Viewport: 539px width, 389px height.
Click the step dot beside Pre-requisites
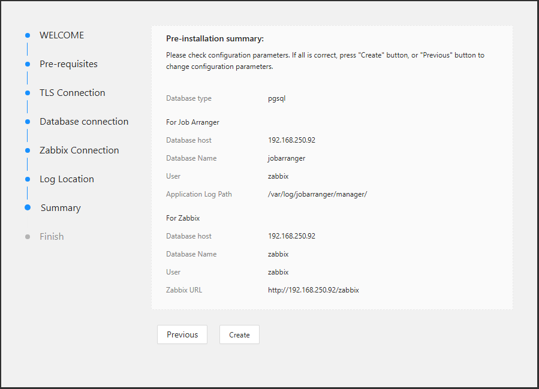coord(28,64)
